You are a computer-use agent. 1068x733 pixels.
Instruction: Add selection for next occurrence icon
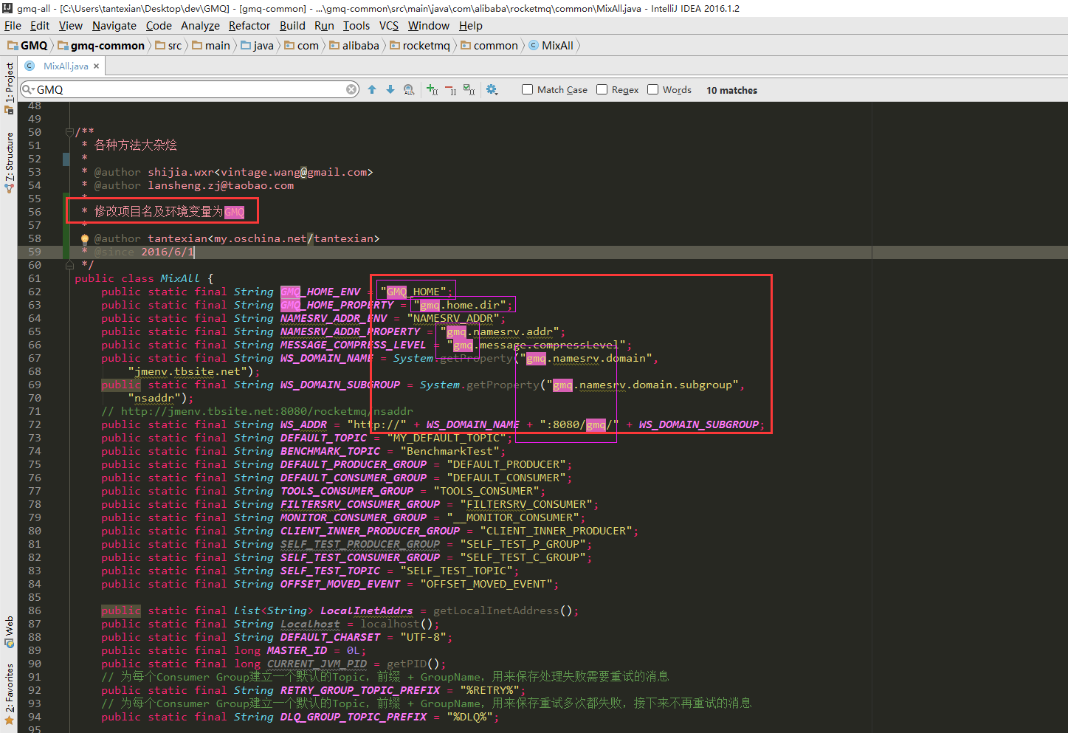[433, 89]
